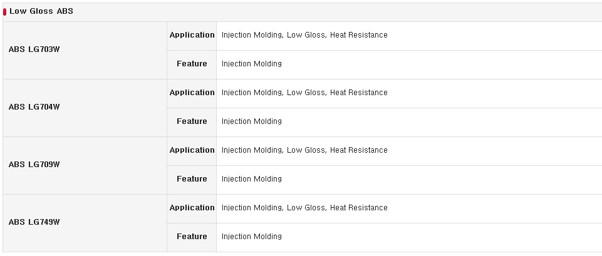Click the Feature label for ABS LG709W
This screenshot has height=256, width=602.
192,179
